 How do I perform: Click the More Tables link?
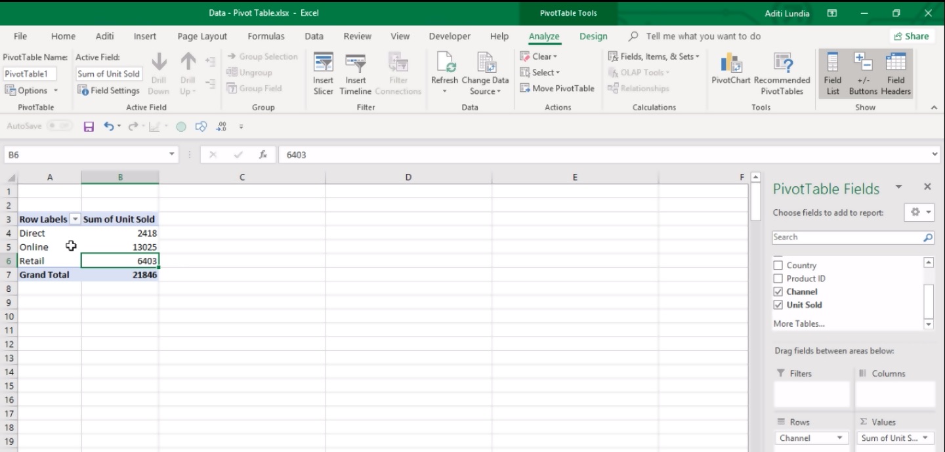tap(799, 323)
